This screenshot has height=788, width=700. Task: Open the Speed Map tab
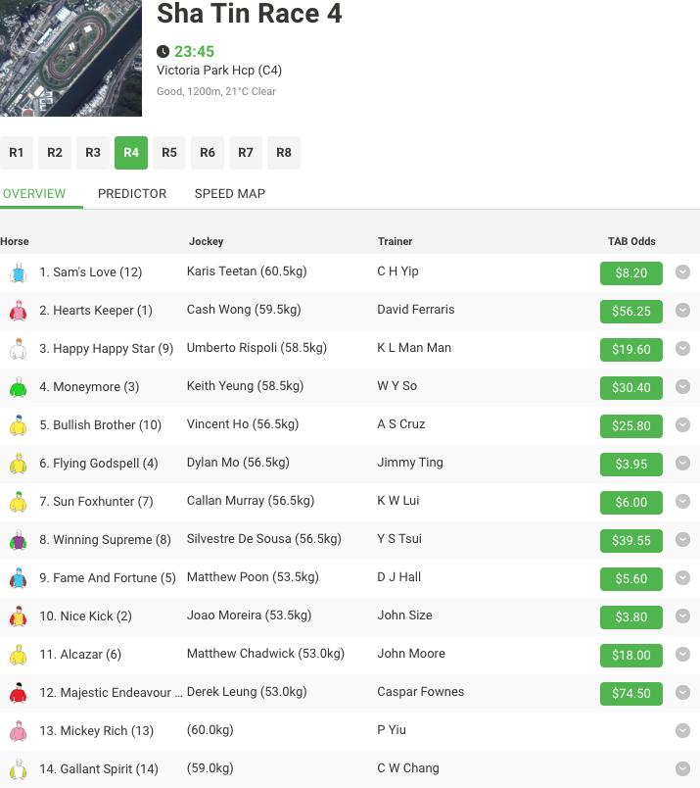pos(229,193)
